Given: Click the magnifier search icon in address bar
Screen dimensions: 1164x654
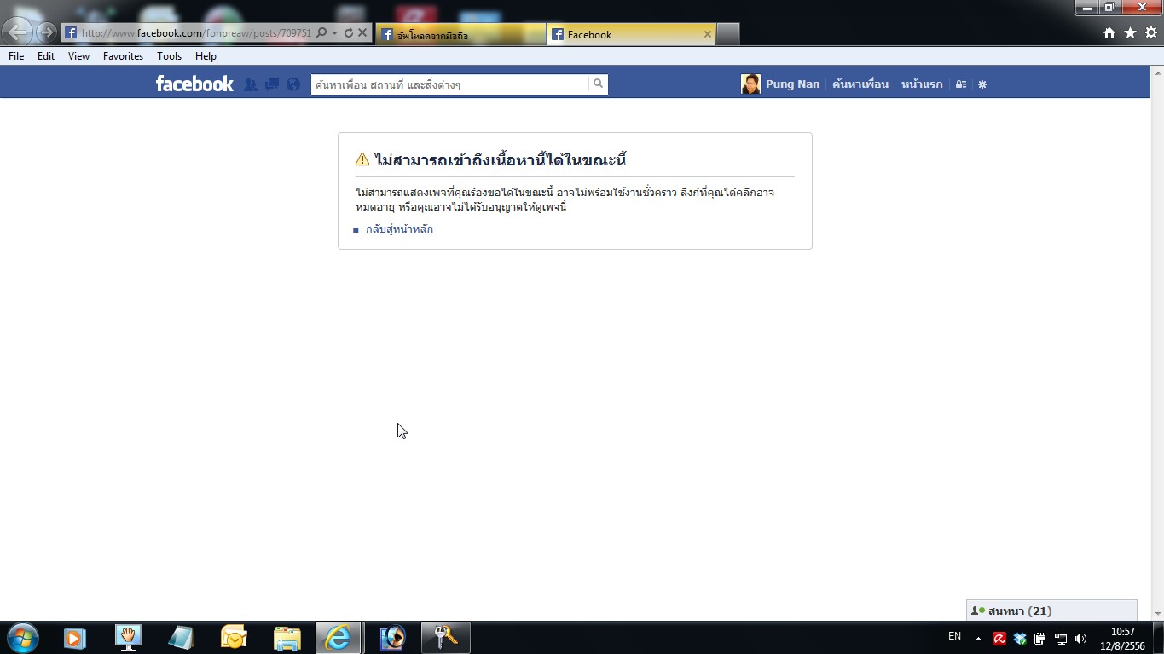Looking at the screenshot, I should (x=321, y=33).
